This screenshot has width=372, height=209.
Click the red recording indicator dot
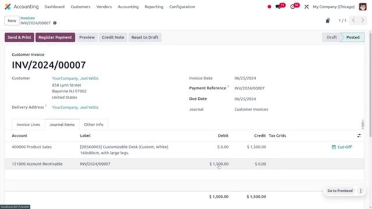coord(269,7)
